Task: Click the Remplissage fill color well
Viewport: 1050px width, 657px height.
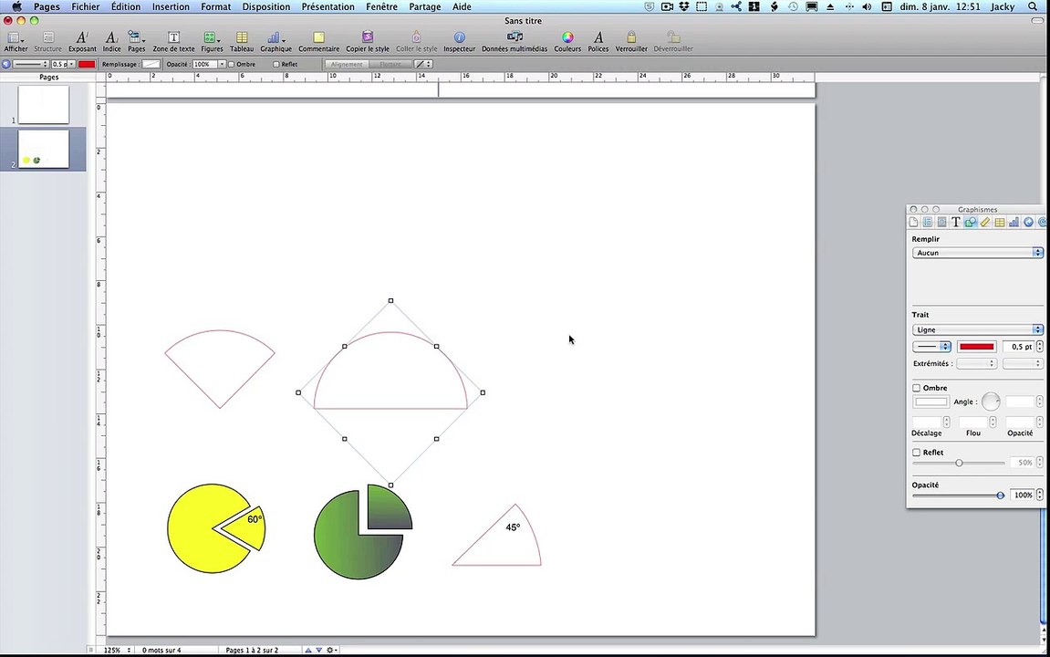Action: point(151,64)
